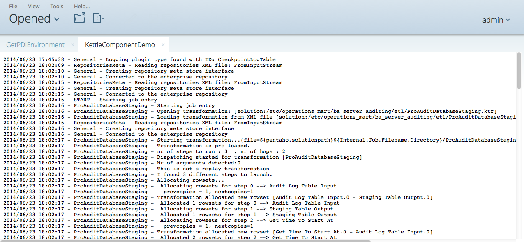The width and height of the screenshot is (524, 242).
Task: Click 'Allocating rowsets for step 1' line
Action: point(168,209)
